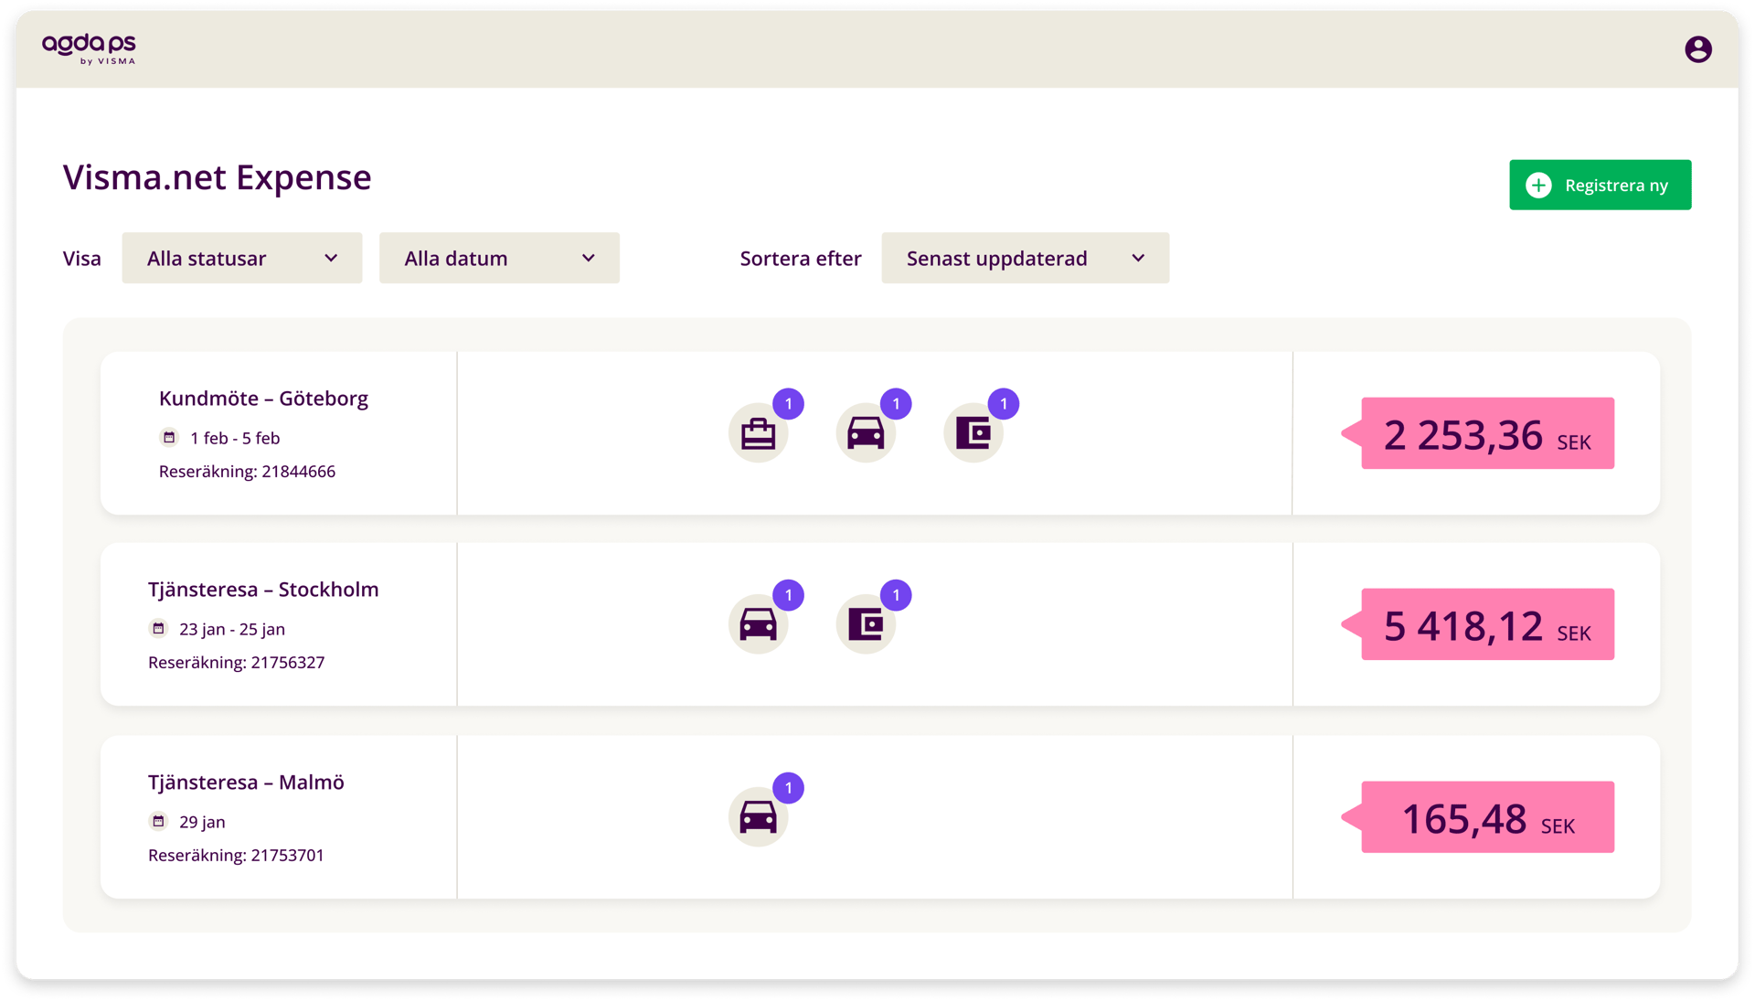Click the plus icon in Registrera ny
Viewport: 1755px width, 1001px height.
coord(1538,186)
